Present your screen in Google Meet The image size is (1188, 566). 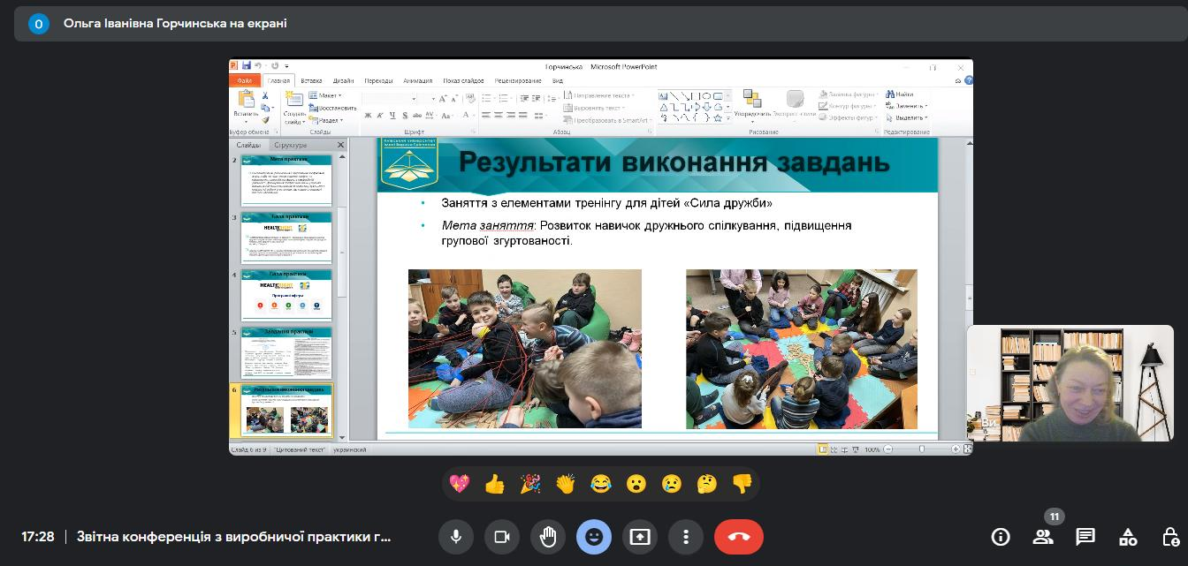pyautogui.click(x=640, y=536)
